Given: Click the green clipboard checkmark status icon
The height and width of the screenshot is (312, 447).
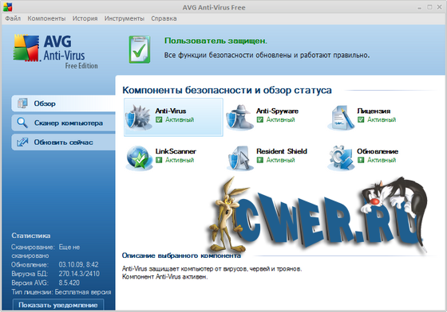Looking at the screenshot, I should pos(140,49).
